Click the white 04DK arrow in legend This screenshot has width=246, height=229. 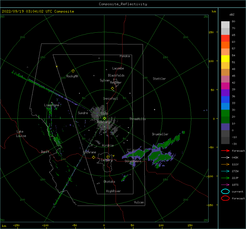click(225, 157)
